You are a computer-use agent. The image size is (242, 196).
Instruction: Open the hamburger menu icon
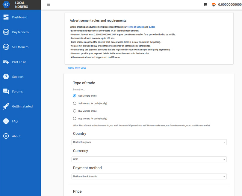tap(48, 5)
